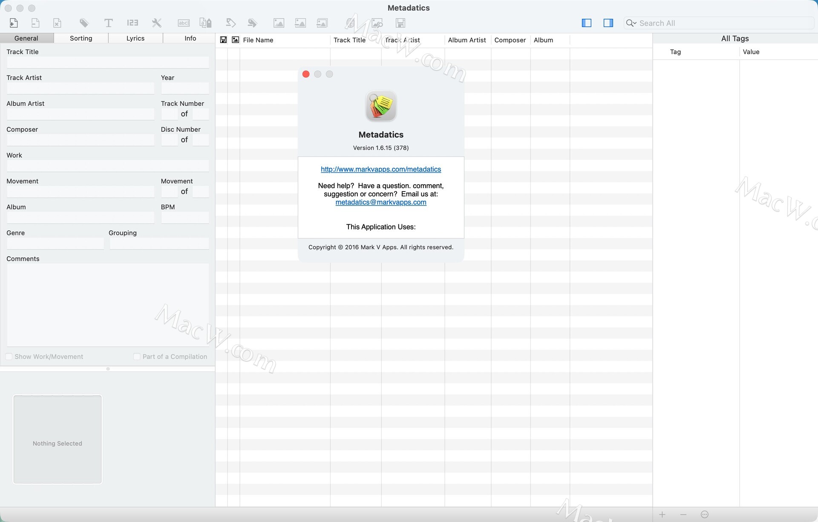Screen dimensions: 818x522
Task: Click the Track Title input field
Action: pyautogui.click(x=107, y=62)
